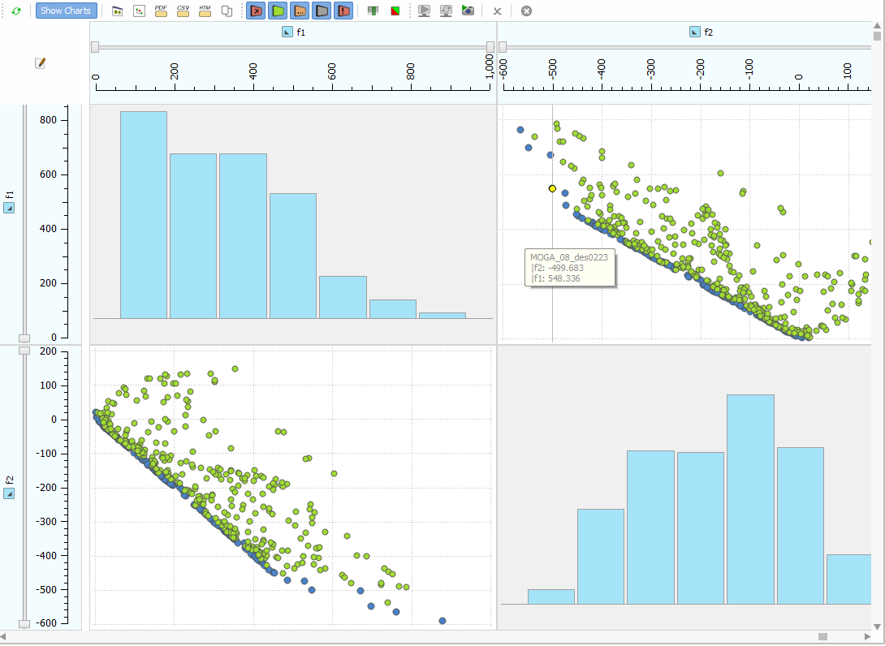
Task: Click the highlighted yellow data point
Action: 553,189
